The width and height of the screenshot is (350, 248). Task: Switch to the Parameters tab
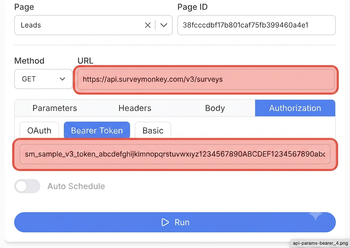55,108
